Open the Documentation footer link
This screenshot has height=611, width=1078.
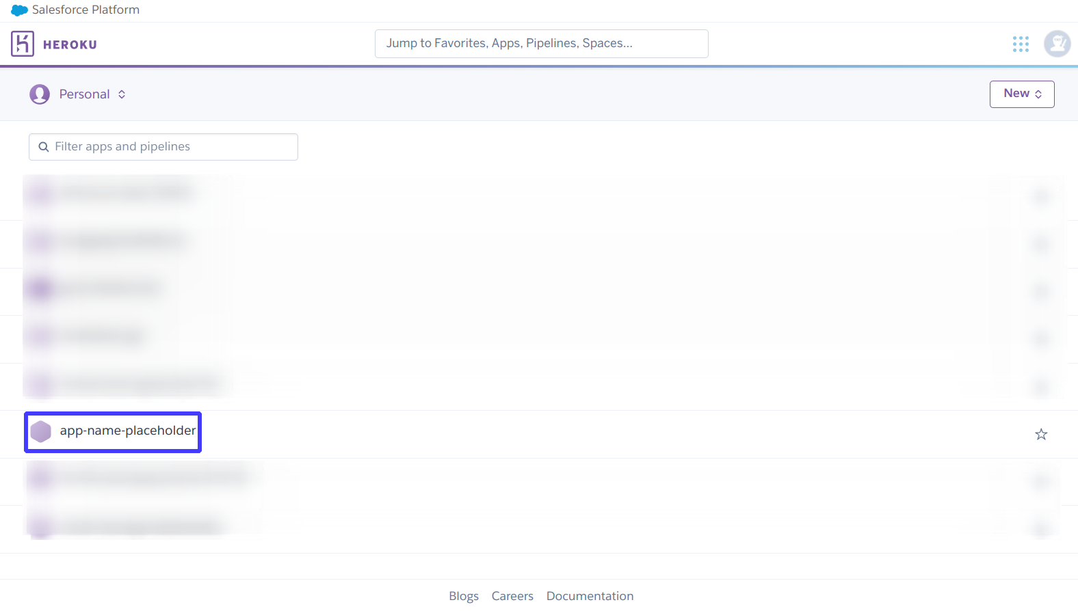(x=590, y=596)
